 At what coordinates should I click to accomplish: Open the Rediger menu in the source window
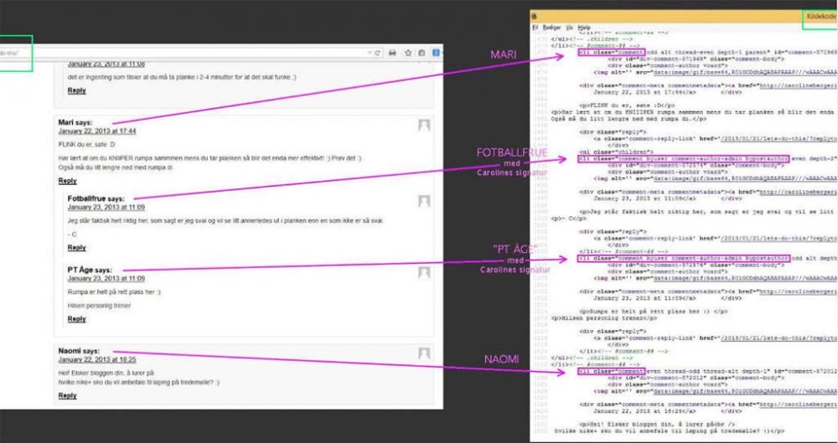(551, 28)
